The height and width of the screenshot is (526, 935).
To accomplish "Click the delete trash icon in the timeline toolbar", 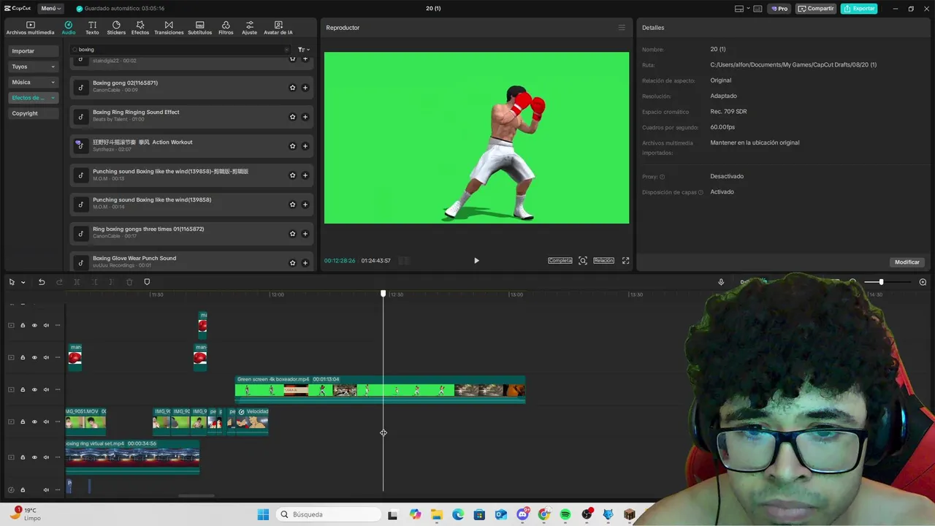I will [129, 282].
